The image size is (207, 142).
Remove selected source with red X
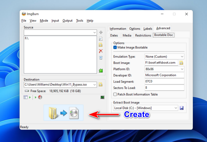101,51
